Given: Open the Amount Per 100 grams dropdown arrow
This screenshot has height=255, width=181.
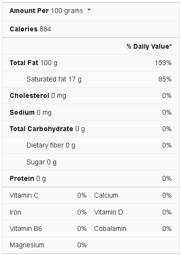Looking at the screenshot, I should coord(89,10).
